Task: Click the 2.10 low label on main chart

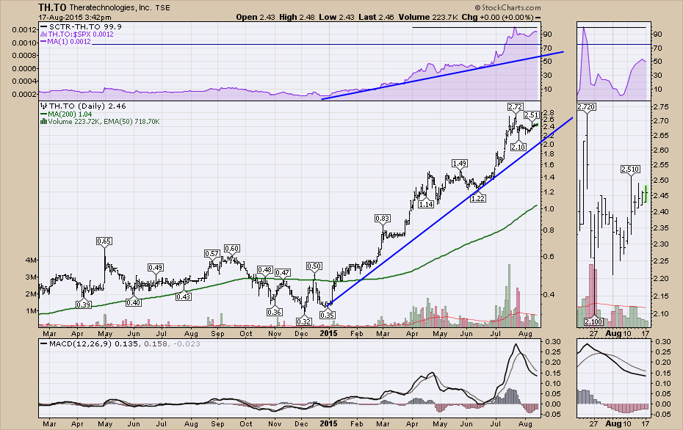Action: [x=518, y=147]
